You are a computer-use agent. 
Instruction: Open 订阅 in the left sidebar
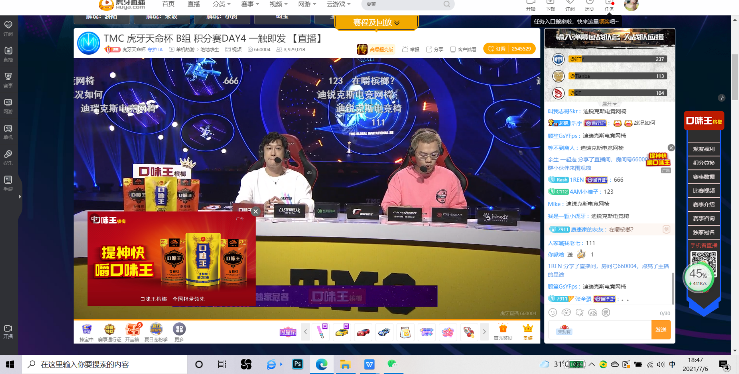(x=8, y=28)
